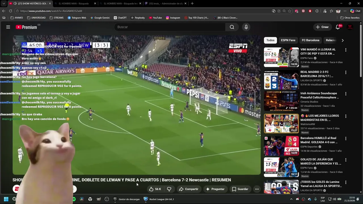Viewport: 363px width, 204px height.
Task: Open the ChatGPT bookmark
Action: pyautogui.click(x=120, y=18)
